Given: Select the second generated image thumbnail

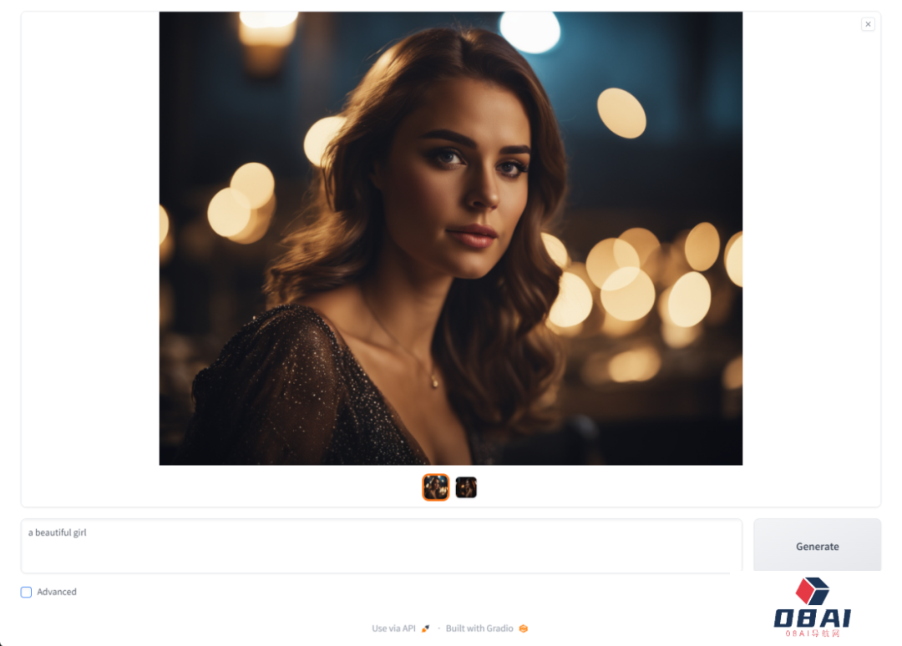Looking at the screenshot, I should (466, 487).
